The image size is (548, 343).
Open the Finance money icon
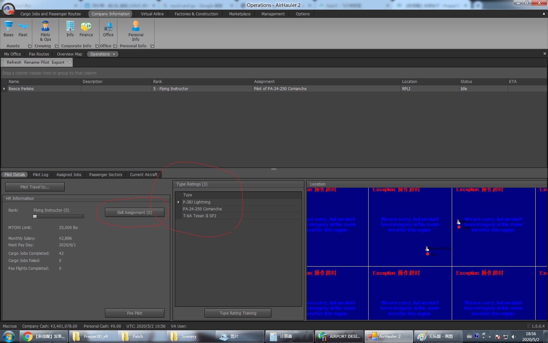point(86,29)
